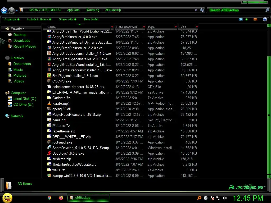Open Pictures library in navigation pane
The width and height of the screenshot is (271, 203).
(x=20, y=75)
